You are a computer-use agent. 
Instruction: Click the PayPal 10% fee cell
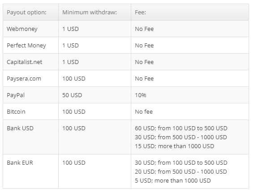pyautogui.click(x=141, y=95)
